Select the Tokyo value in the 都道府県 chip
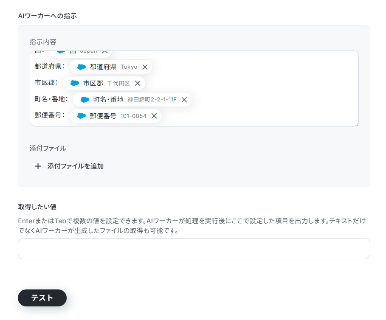The image size is (386, 320). click(x=129, y=67)
